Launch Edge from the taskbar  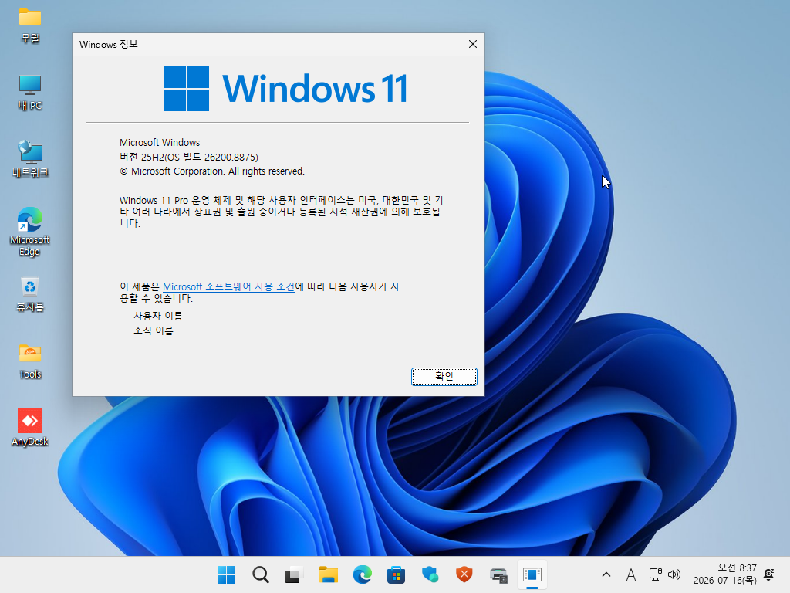[x=363, y=574]
